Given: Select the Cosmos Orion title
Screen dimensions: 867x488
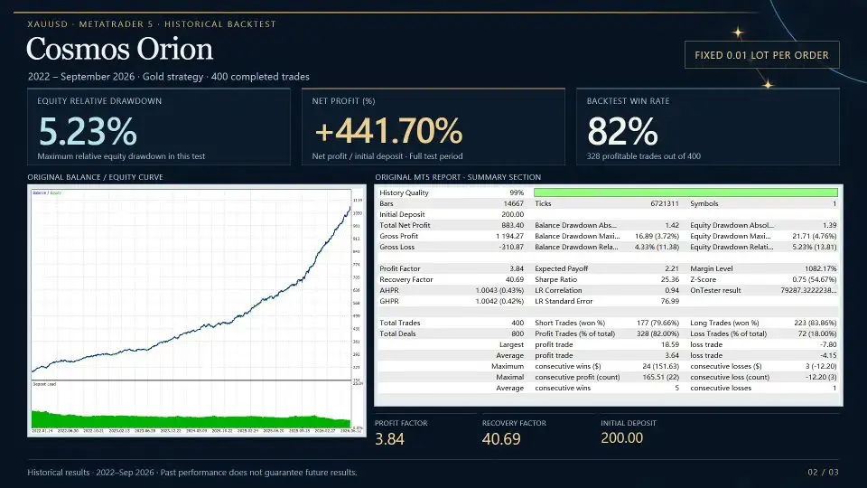Looking at the screenshot, I should click(119, 49).
